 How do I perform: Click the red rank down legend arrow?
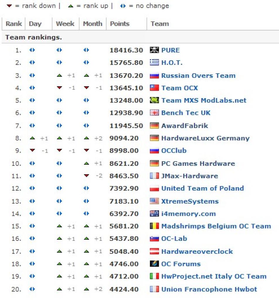coord(9,6)
